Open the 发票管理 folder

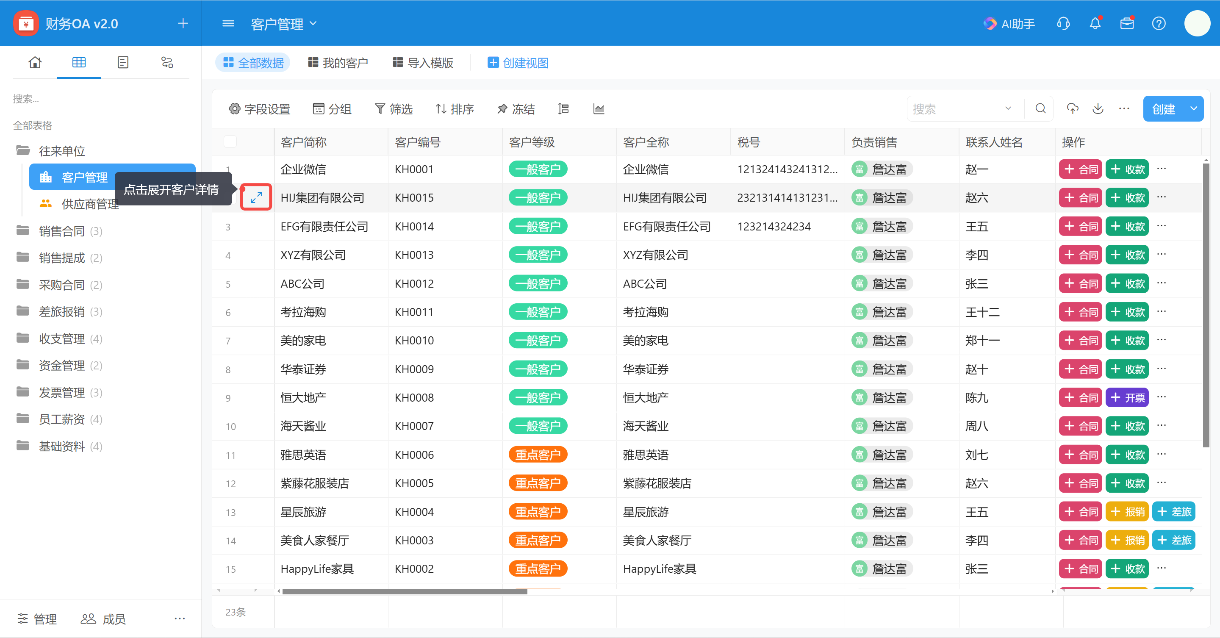pos(59,393)
